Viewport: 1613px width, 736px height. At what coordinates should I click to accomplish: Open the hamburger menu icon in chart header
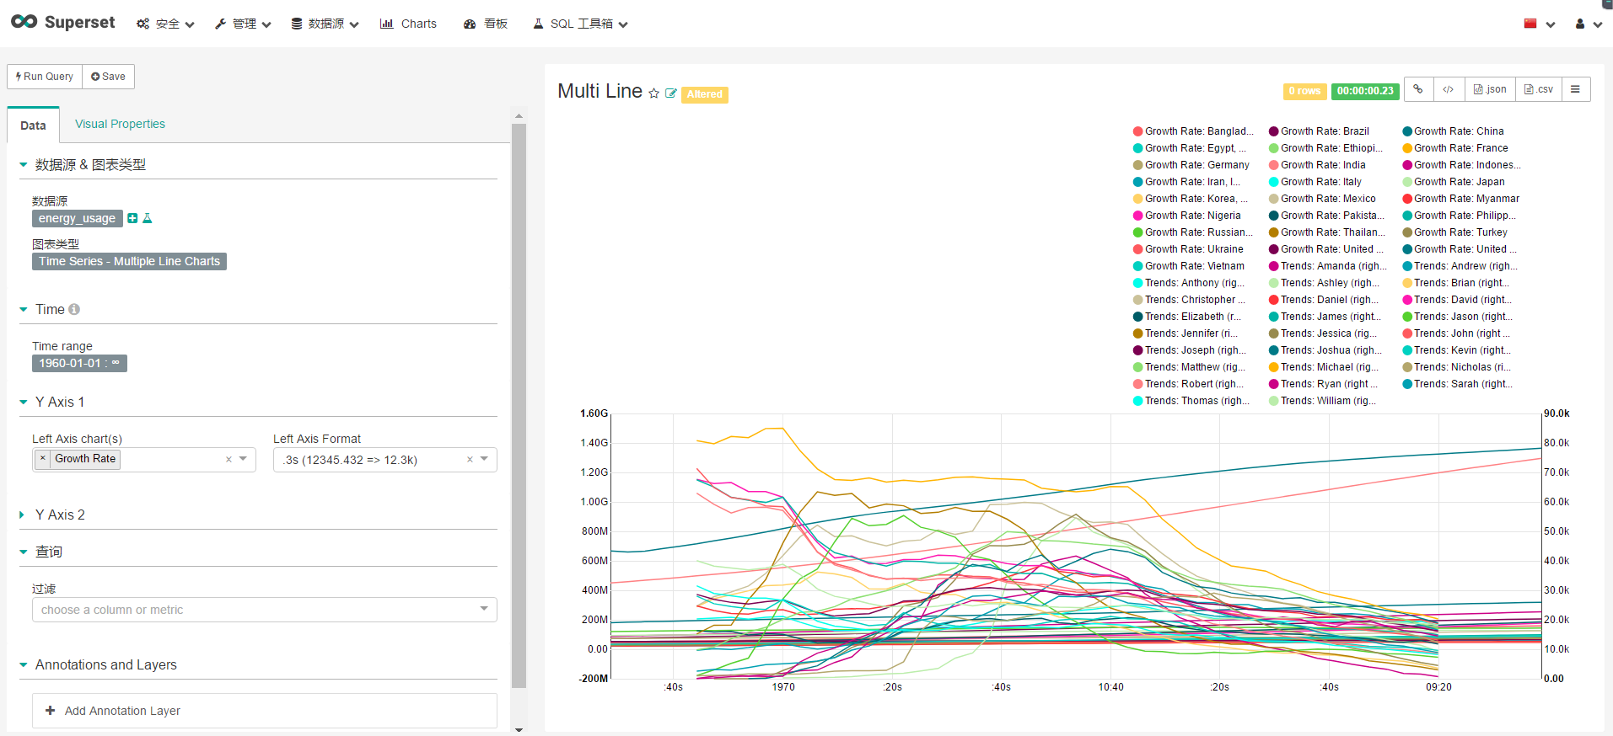pyautogui.click(x=1575, y=89)
